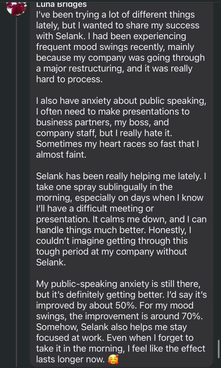Click the vertical thread line below the avatar

pos(17,180)
